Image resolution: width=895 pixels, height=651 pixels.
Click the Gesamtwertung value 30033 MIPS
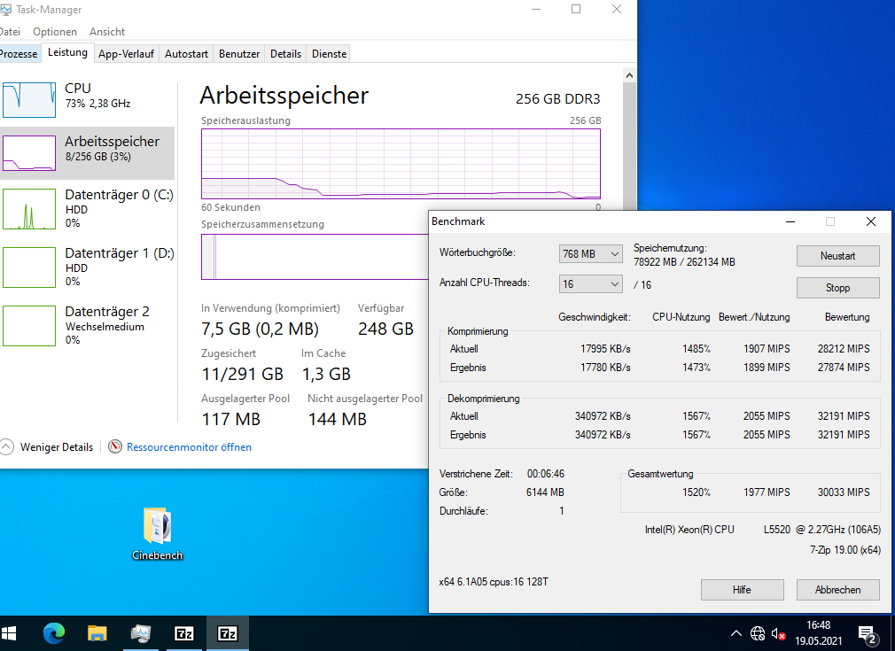[844, 492]
